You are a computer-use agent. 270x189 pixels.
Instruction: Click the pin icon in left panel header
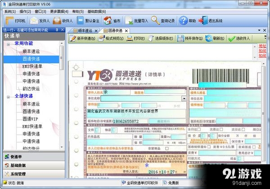pyautogui.click(x=57, y=30)
